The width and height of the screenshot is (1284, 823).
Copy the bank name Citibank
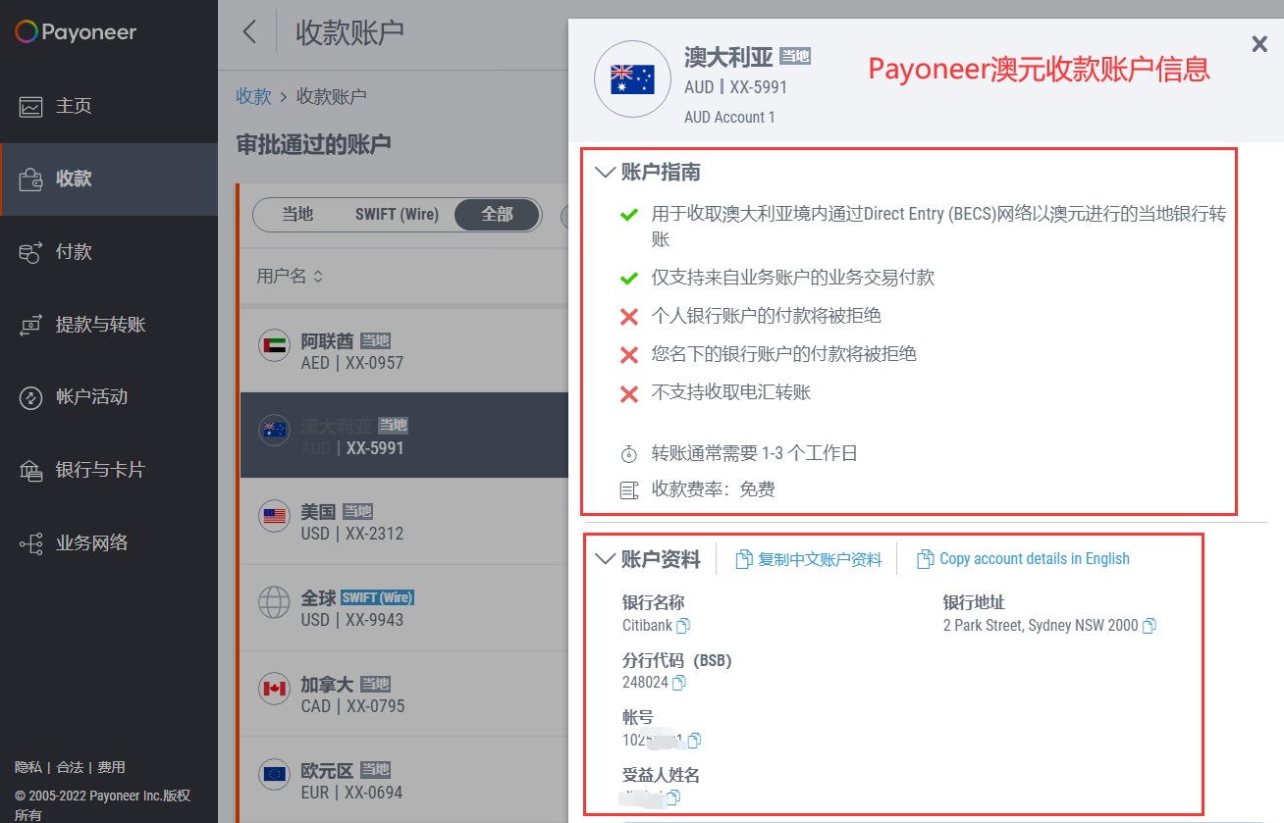pos(683,626)
